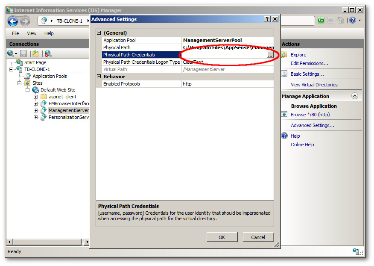Open the View menu
374x266 pixels.
(32, 33)
